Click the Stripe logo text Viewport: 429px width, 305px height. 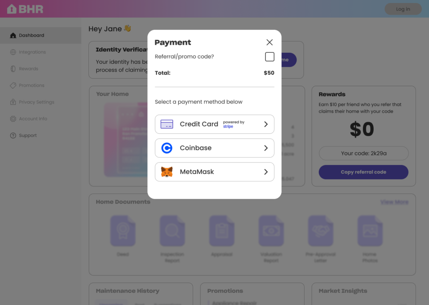pyautogui.click(x=228, y=127)
